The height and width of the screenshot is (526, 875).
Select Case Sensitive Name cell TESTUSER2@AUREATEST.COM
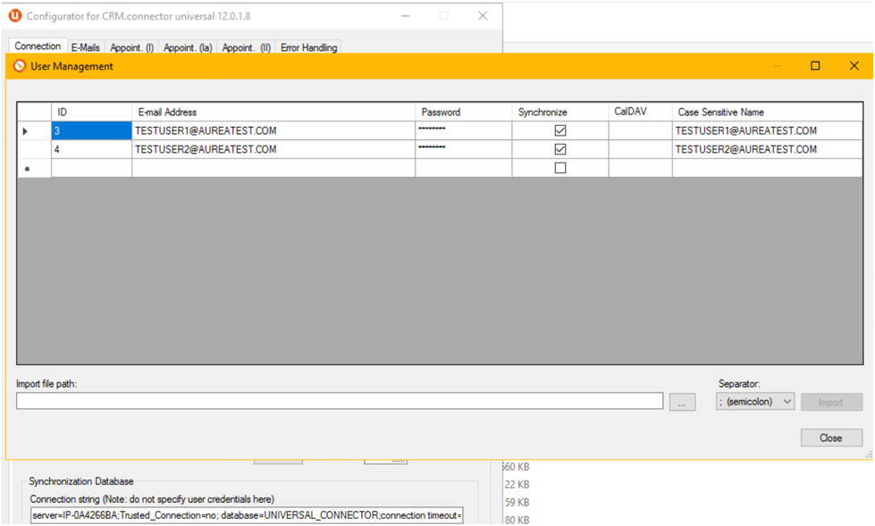(767, 149)
